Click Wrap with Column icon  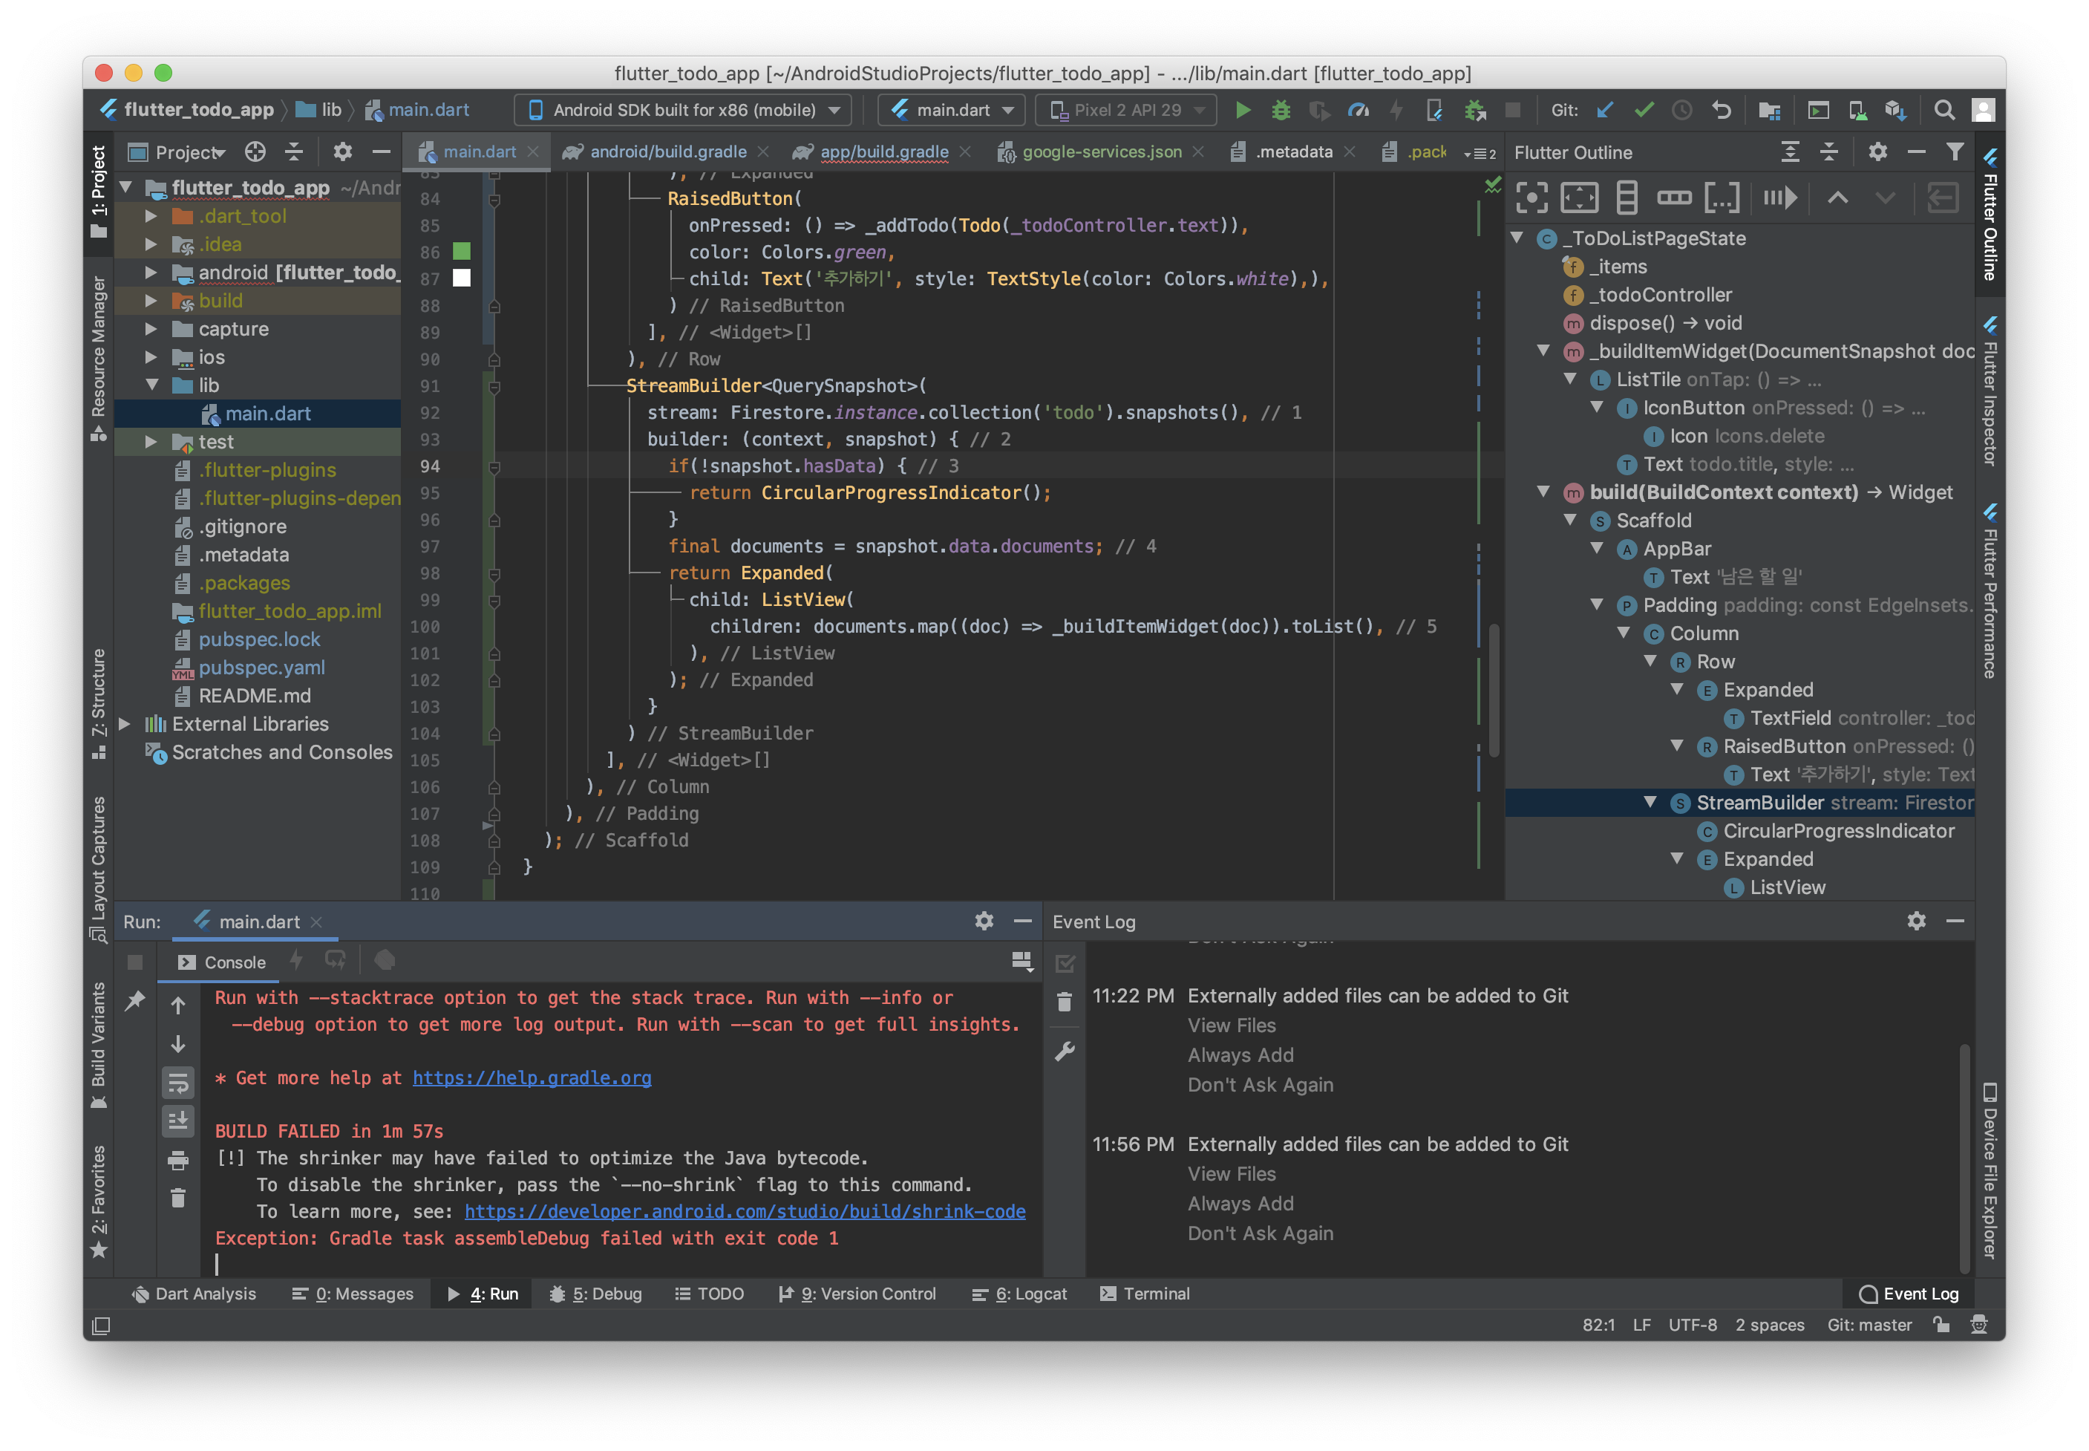(1627, 198)
